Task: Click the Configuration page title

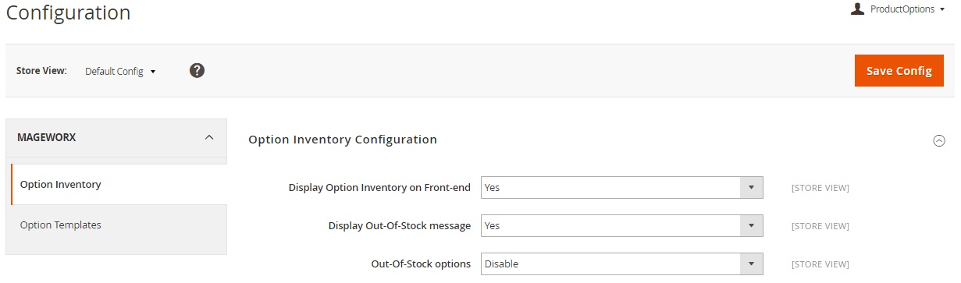Action: click(x=69, y=12)
